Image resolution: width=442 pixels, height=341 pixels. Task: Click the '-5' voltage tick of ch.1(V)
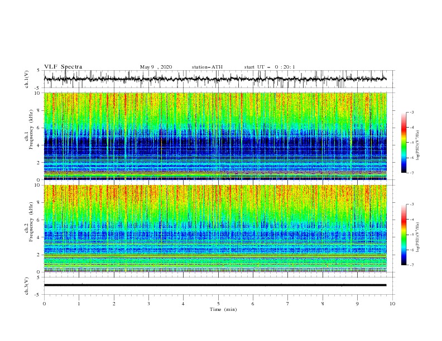coord(38,88)
